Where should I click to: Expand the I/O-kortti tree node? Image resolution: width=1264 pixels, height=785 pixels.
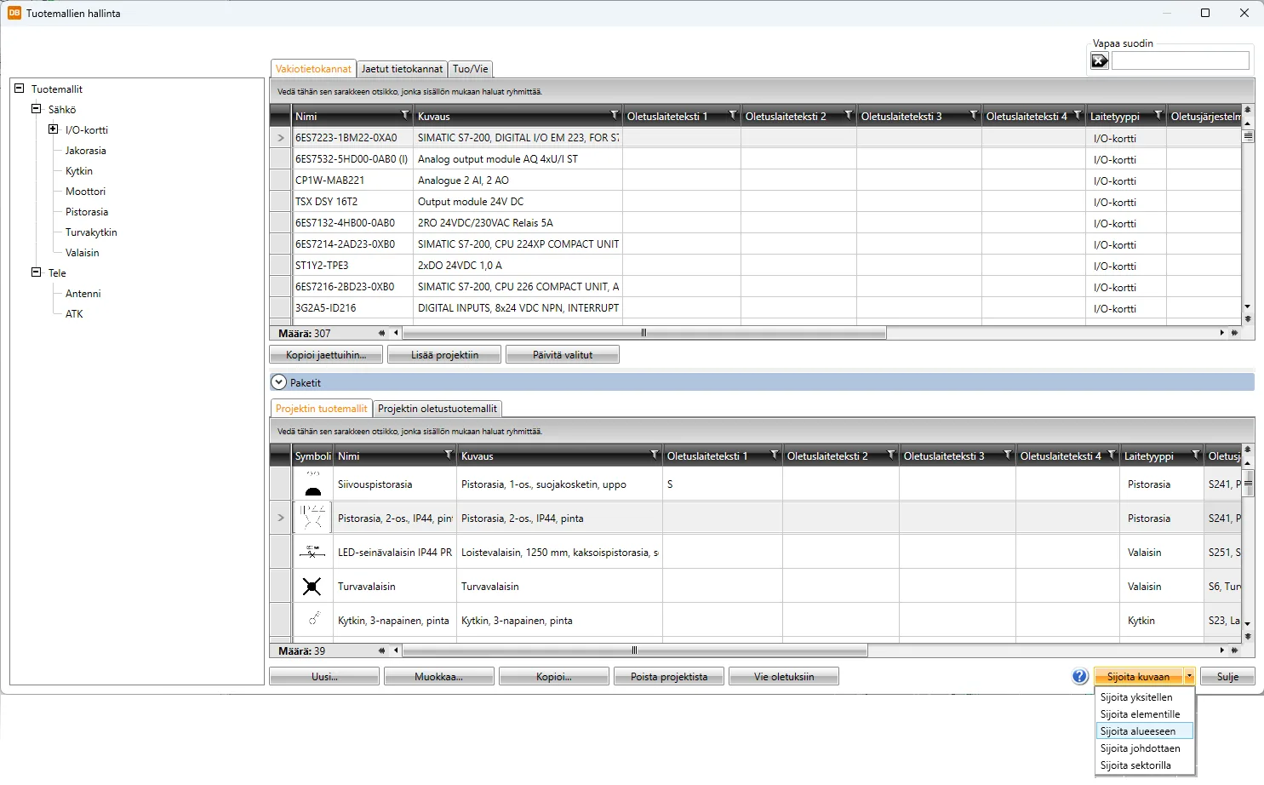pos(54,130)
